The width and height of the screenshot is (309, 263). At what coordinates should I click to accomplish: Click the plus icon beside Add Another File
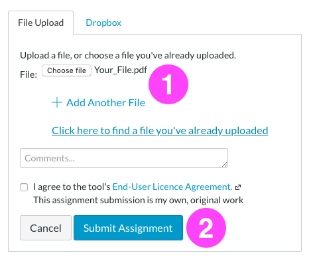57,102
